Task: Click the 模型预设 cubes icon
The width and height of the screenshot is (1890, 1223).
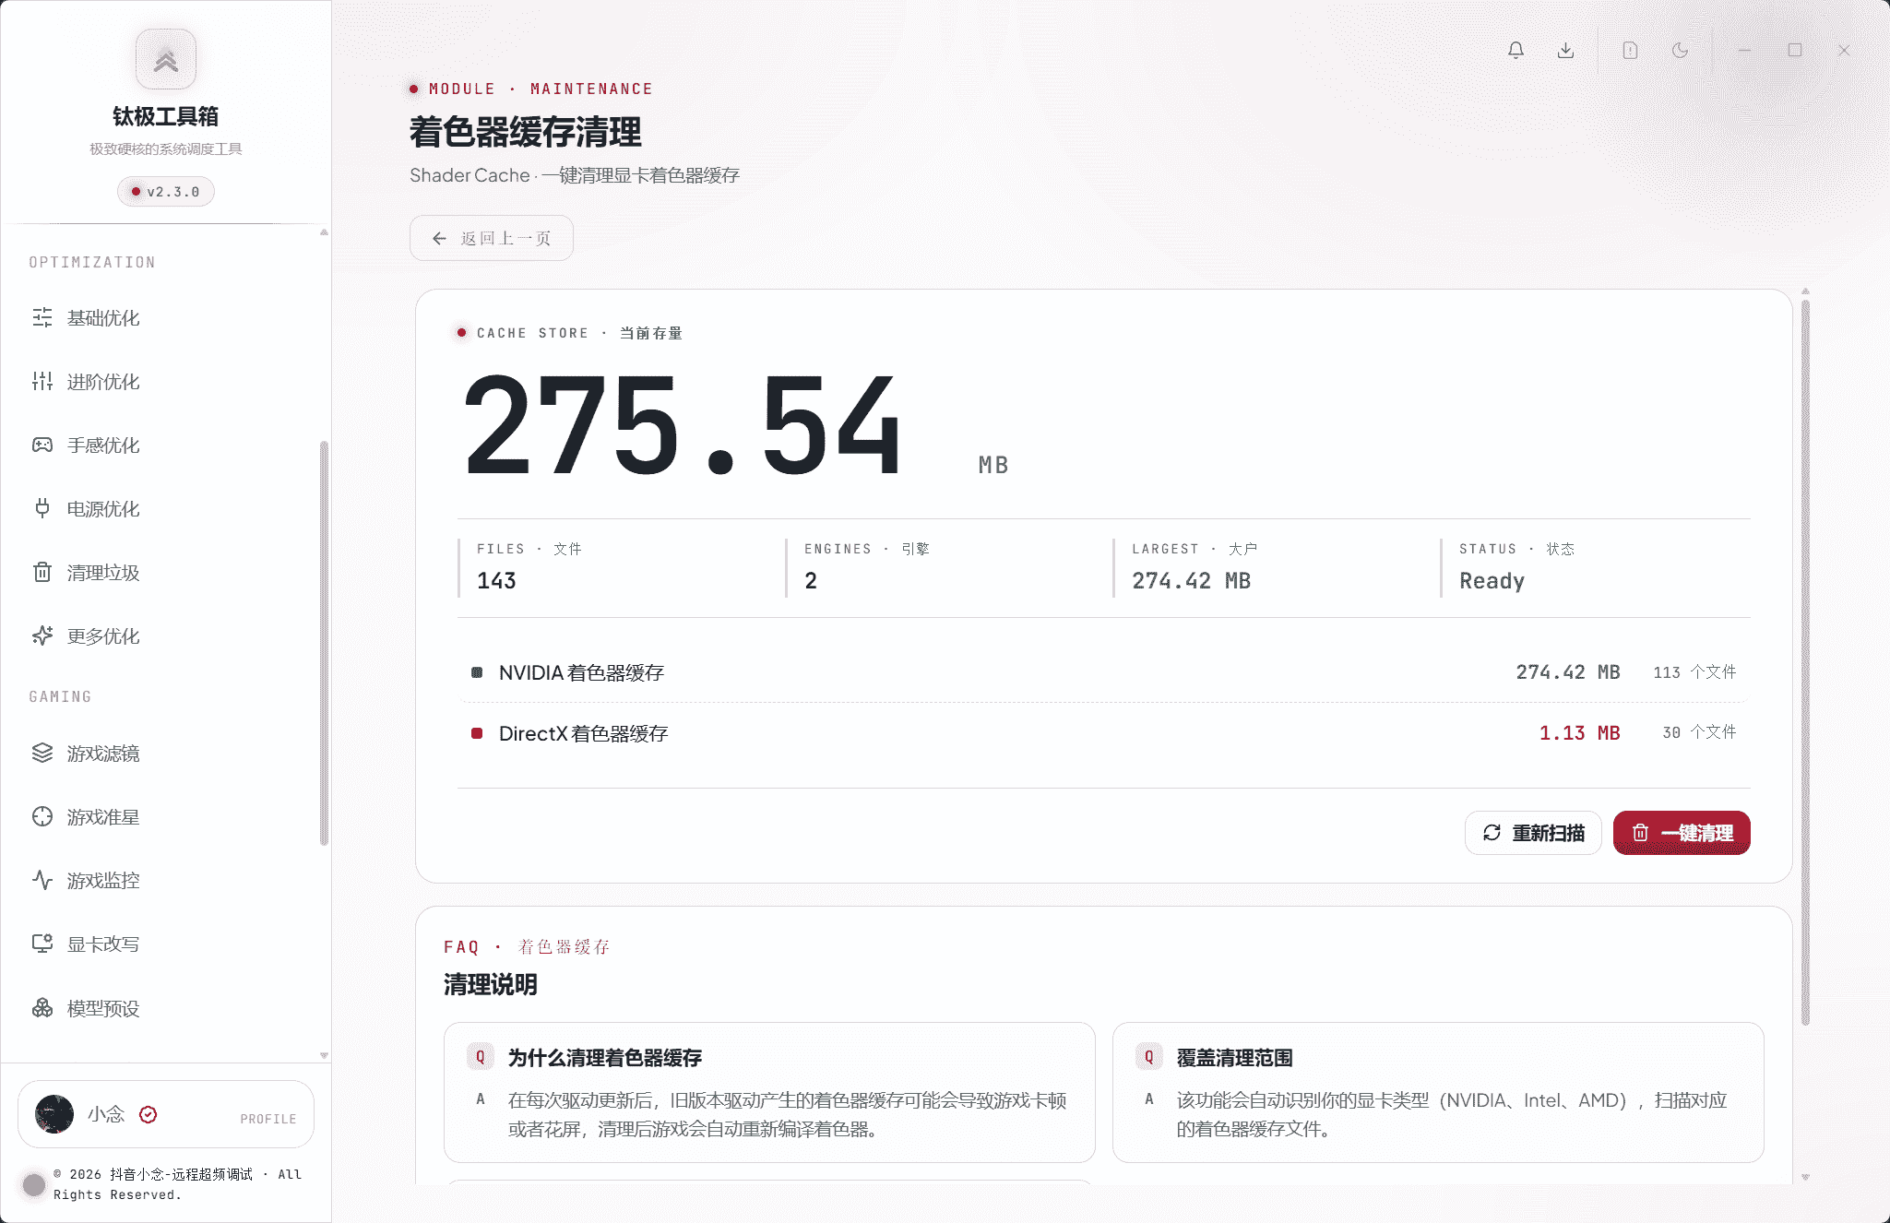Action: (42, 1008)
